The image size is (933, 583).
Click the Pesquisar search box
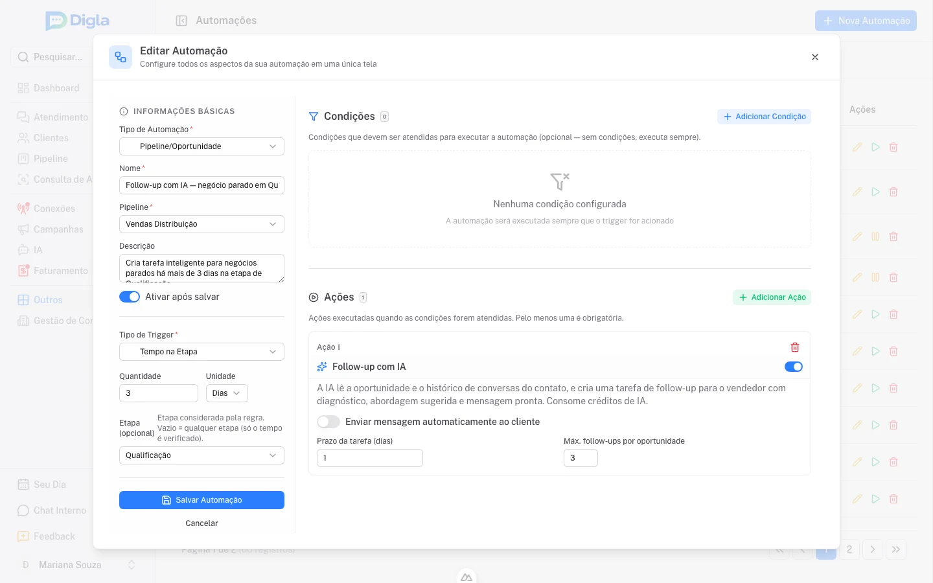pyautogui.click(x=51, y=57)
